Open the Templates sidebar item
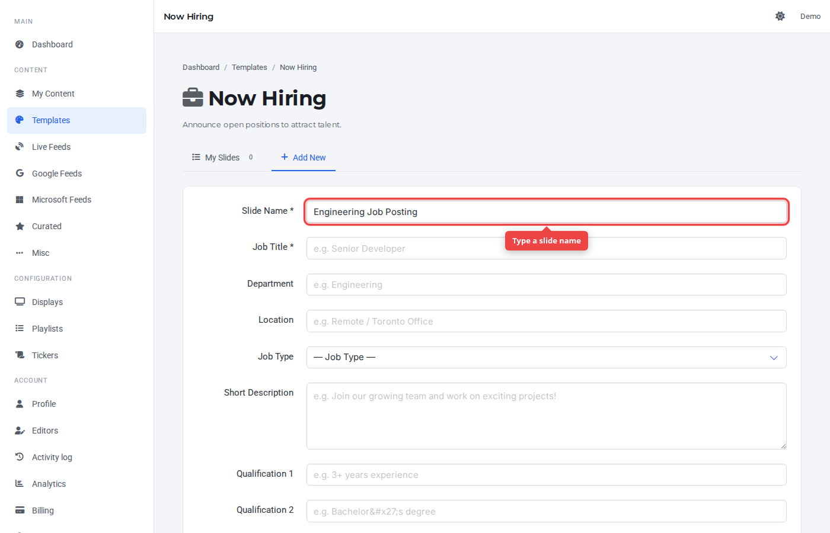Viewport: 830px width, 533px height. (x=76, y=120)
